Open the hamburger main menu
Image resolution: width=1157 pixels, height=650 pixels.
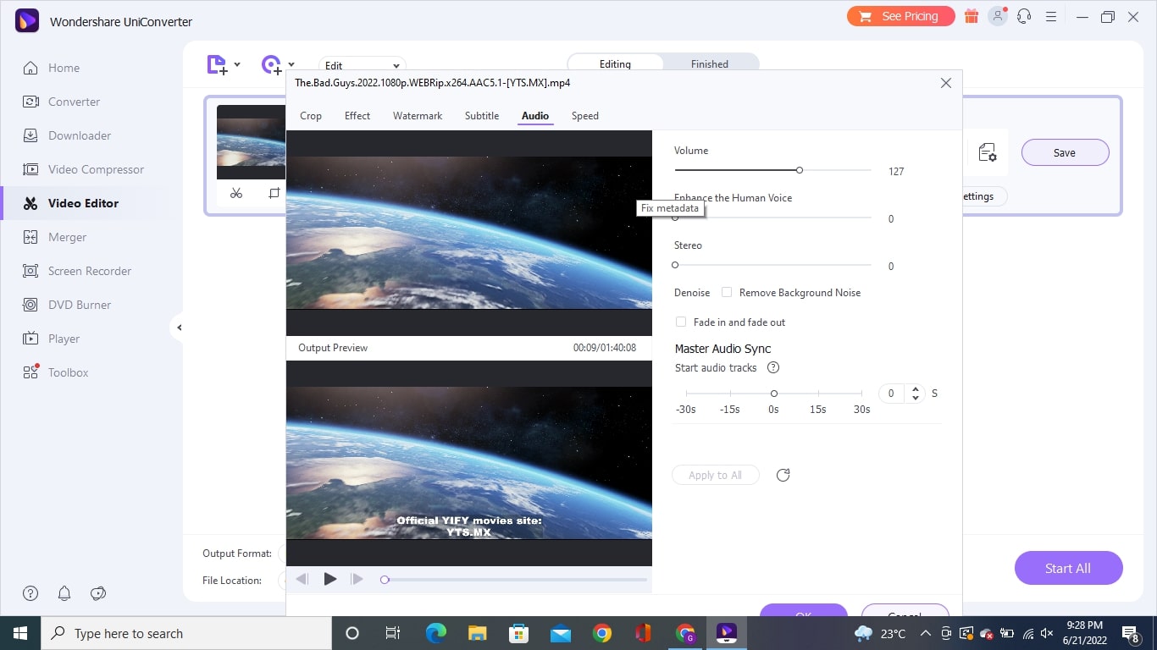(1051, 16)
